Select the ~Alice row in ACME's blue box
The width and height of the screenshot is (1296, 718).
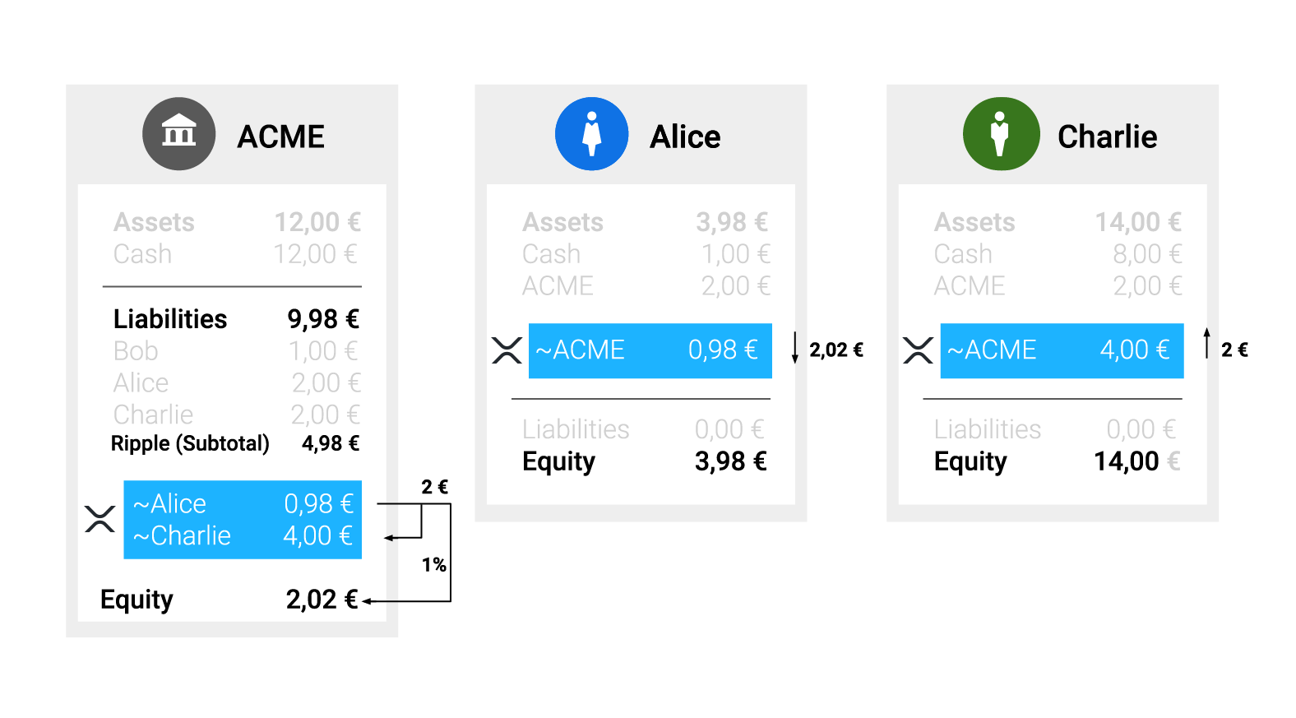click(243, 503)
